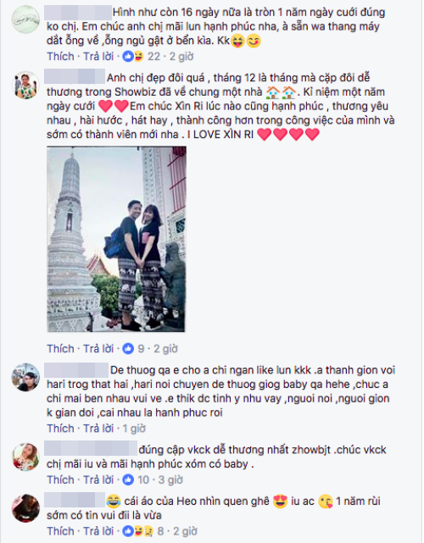Open avatar of 'đúng cập vkck' commenter

pos(25,457)
